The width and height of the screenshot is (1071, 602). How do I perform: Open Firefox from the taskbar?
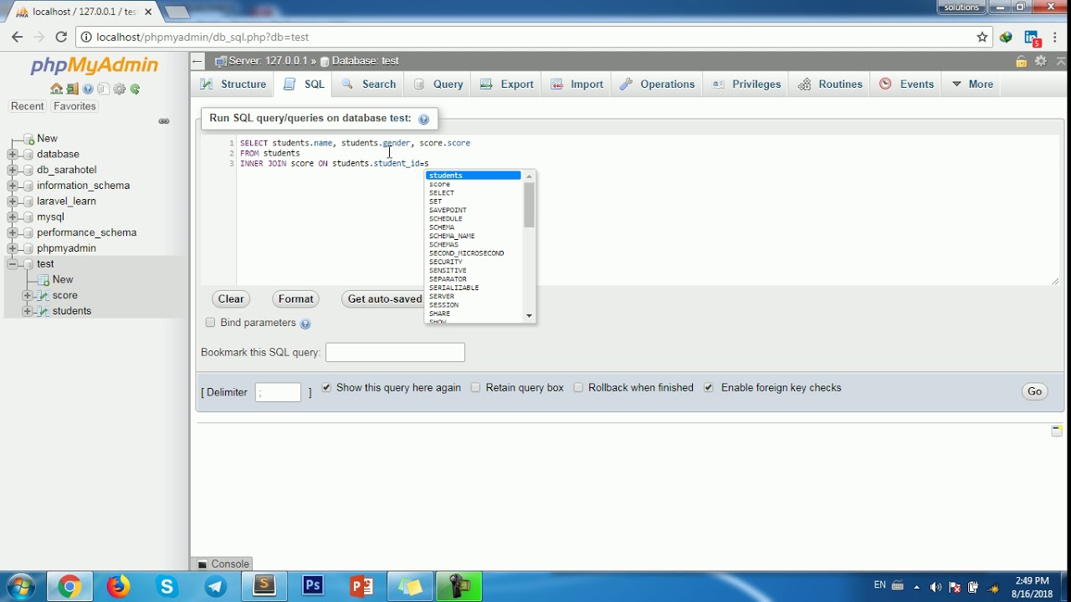coord(118,586)
